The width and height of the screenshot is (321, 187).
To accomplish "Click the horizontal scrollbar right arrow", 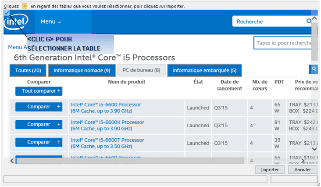I will (303, 161).
